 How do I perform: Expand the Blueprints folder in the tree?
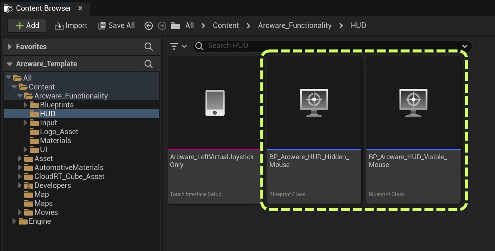tap(25, 105)
